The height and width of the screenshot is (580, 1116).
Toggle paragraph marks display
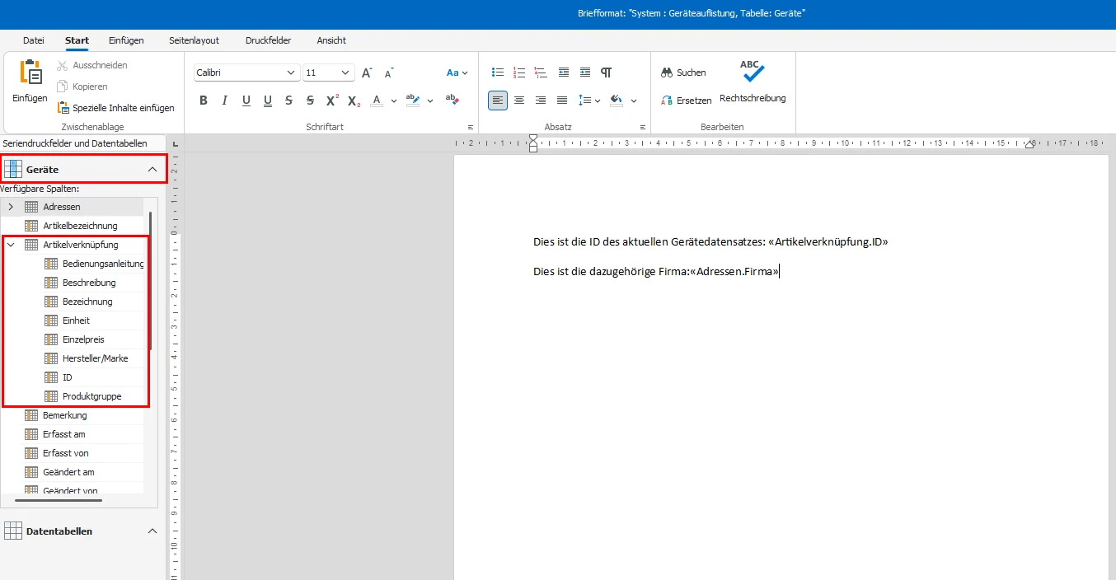click(x=607, y=72)
